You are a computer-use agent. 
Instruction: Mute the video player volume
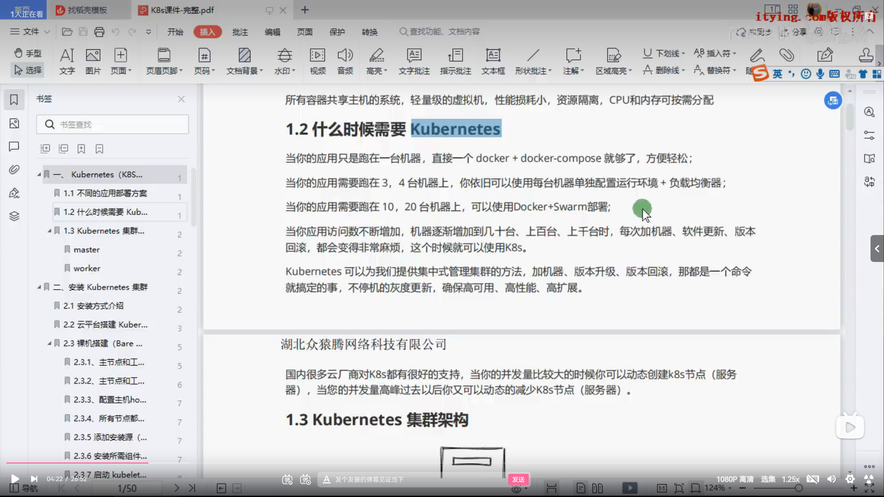(x=831, y=479)
